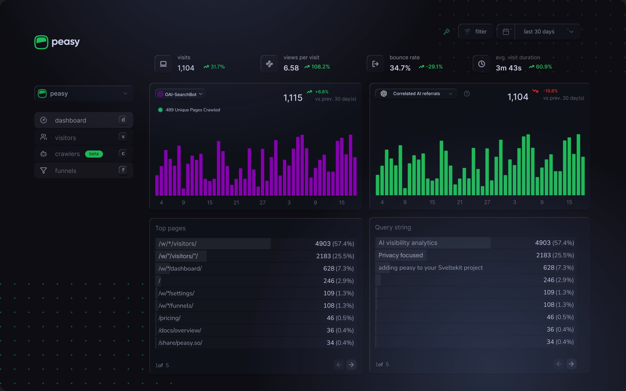Switch to the crawlers beta section
The width and height of the screenshot is (626, 391).
[67, 153]
